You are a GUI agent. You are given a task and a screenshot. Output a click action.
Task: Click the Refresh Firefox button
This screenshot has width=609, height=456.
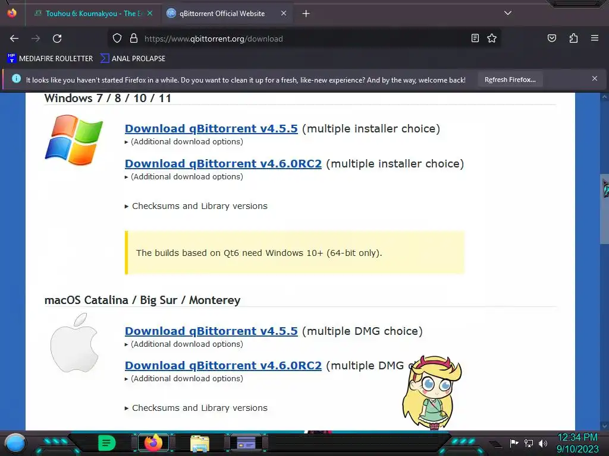[510, 80]
